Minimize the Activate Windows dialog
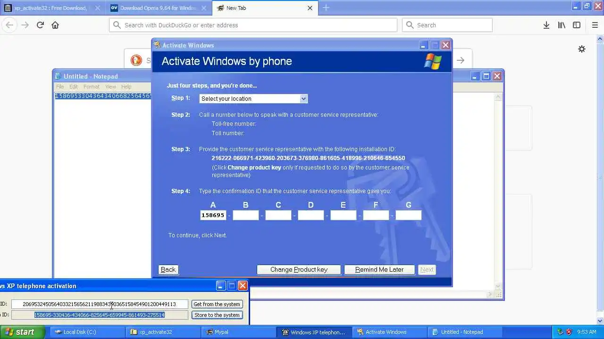604x339 pixels. [x=424, y=45]
